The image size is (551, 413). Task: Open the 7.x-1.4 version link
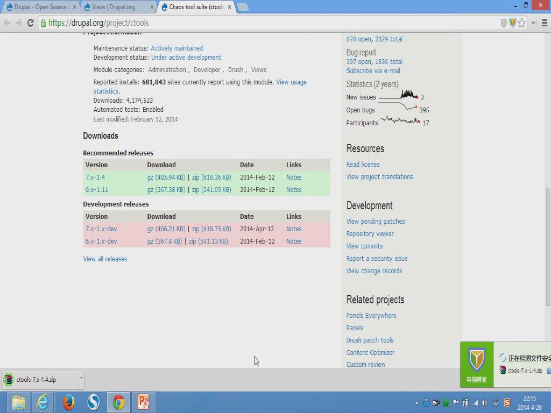pyautogui.click(x=95, y=177)
